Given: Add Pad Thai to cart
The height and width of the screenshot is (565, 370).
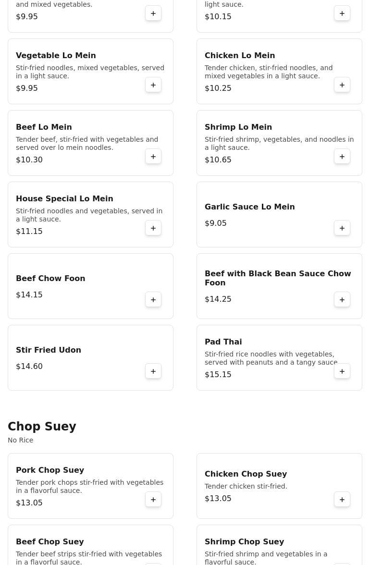Looking at the screenshot, I should click(342, 371).
